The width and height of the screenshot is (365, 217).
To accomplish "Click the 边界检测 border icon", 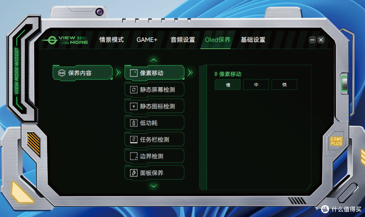I will pos(134,156).
